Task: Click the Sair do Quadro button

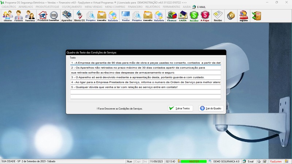Action: [x=211, y=108]
